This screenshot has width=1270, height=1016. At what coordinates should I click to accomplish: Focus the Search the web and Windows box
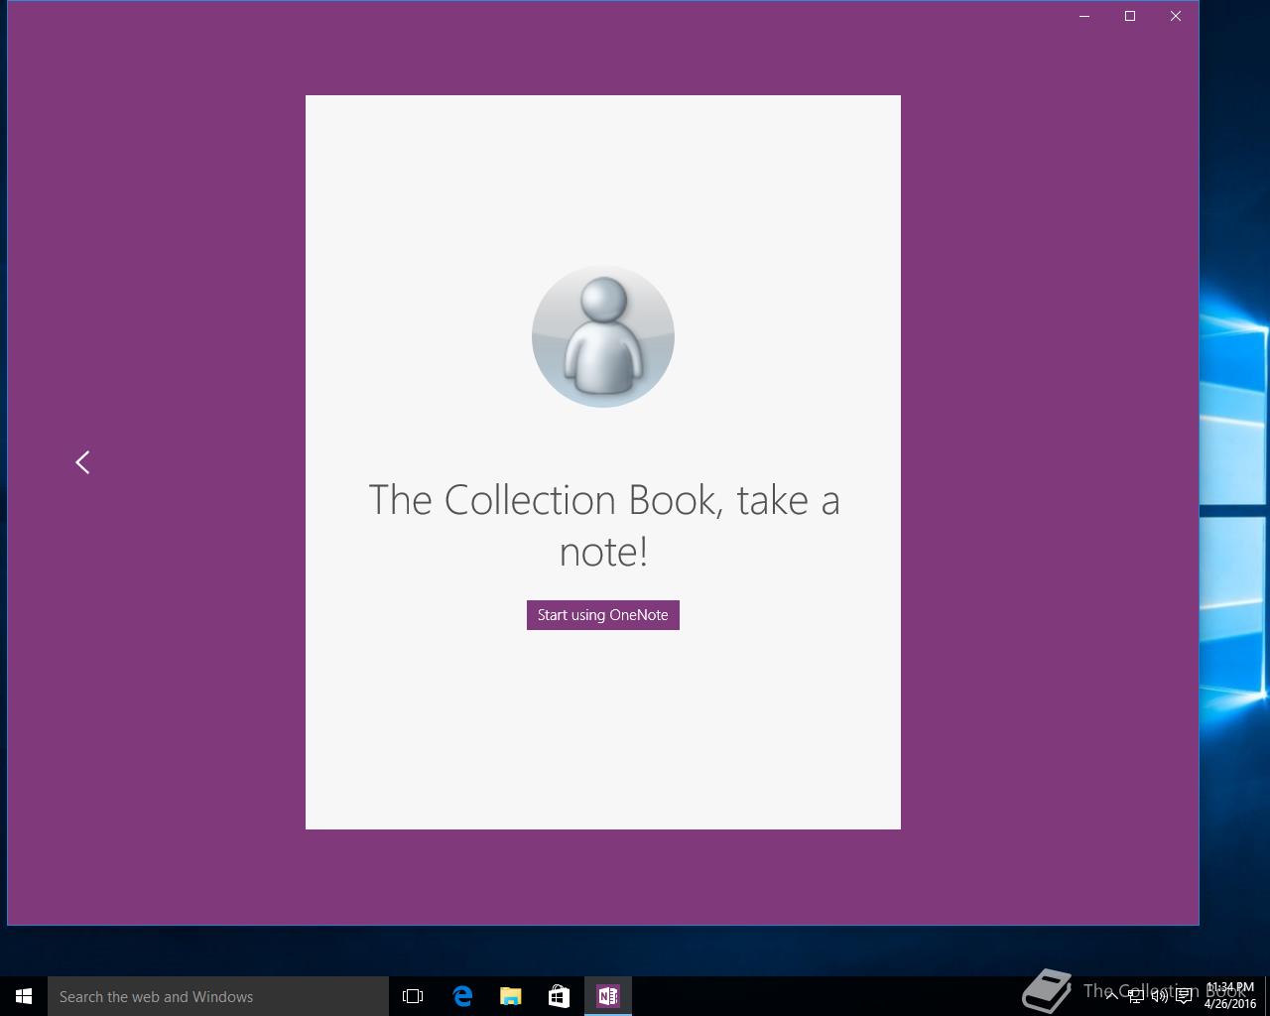tap(218, 996)
